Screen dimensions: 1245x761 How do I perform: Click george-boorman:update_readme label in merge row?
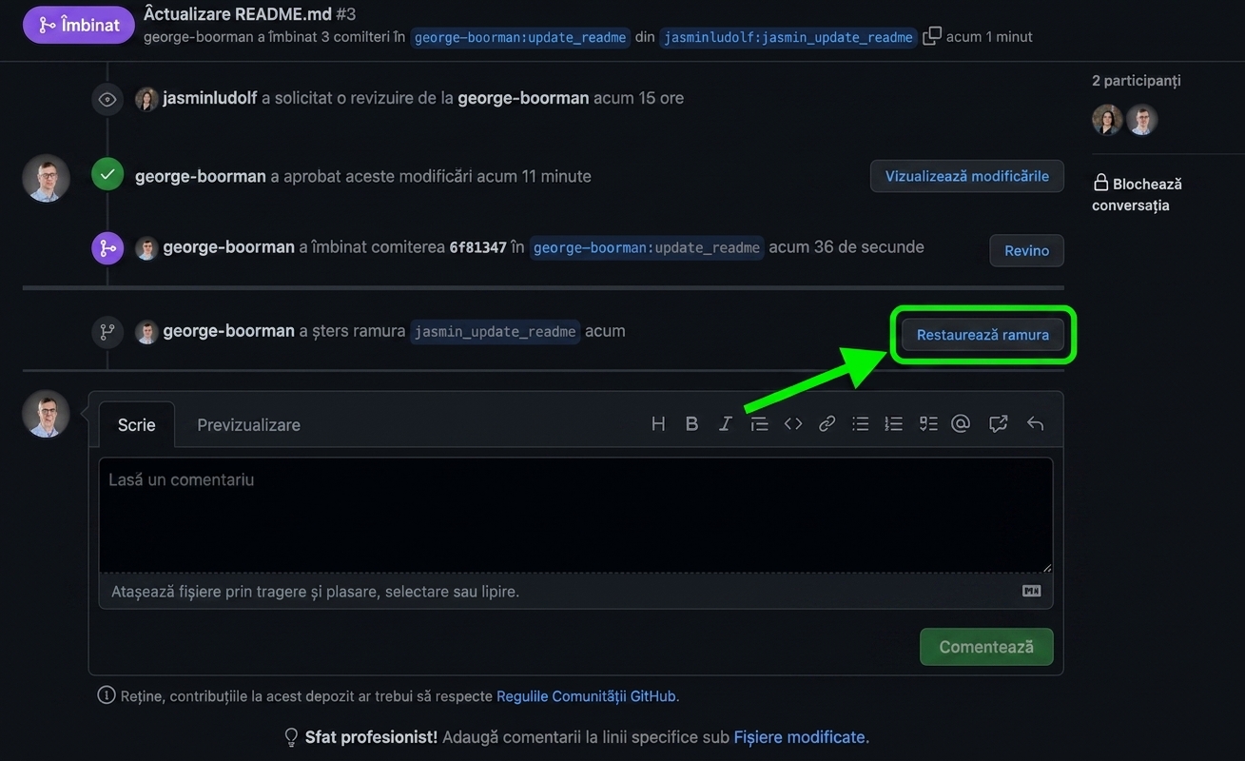[647, 247]
